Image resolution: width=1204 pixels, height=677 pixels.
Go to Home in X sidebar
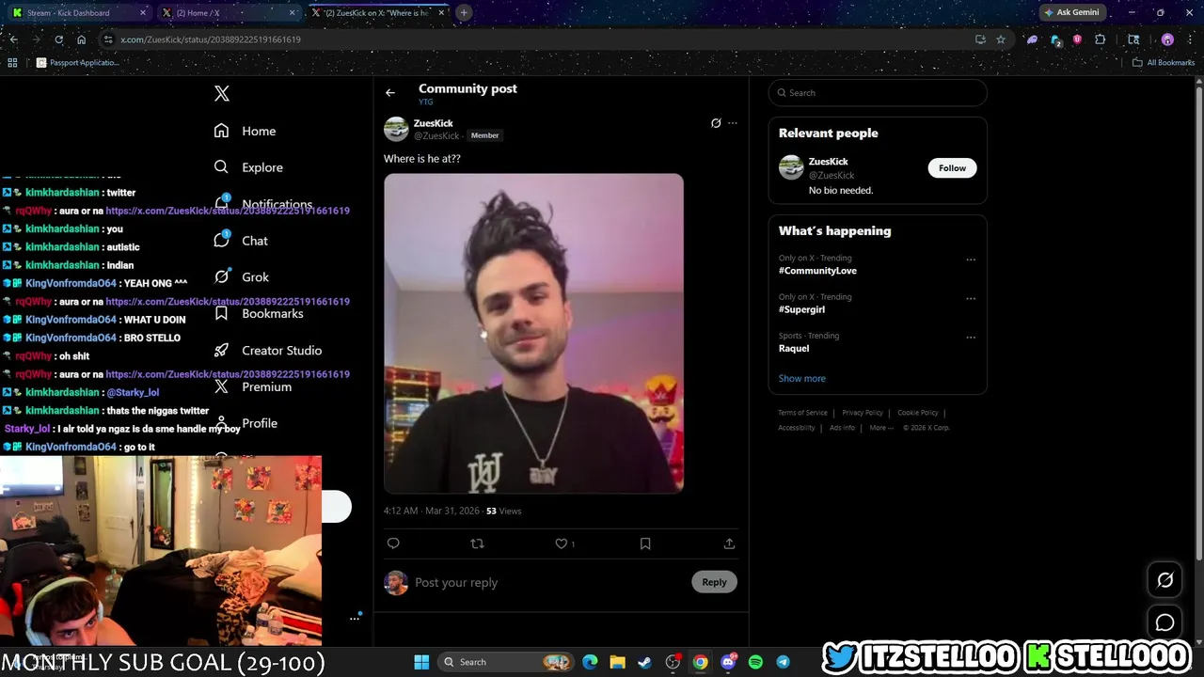(245, 131)
